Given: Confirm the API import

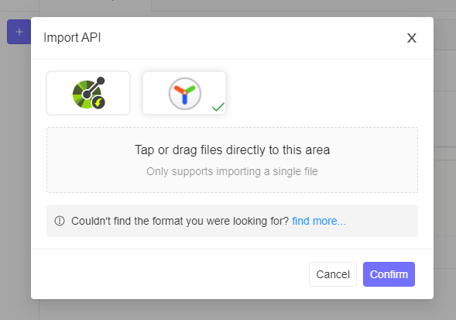Looking at the screenshot, I should click(389, 274).
